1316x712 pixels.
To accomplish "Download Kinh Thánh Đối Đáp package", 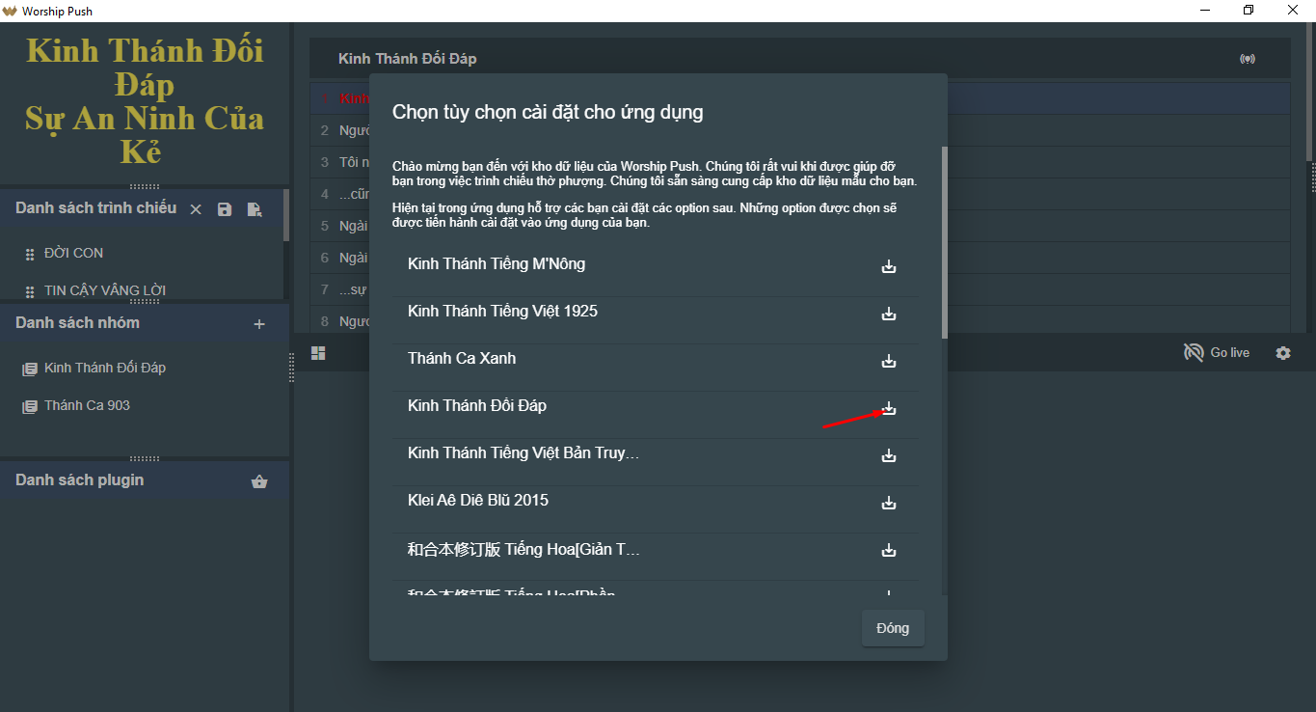I will [889, 409].
